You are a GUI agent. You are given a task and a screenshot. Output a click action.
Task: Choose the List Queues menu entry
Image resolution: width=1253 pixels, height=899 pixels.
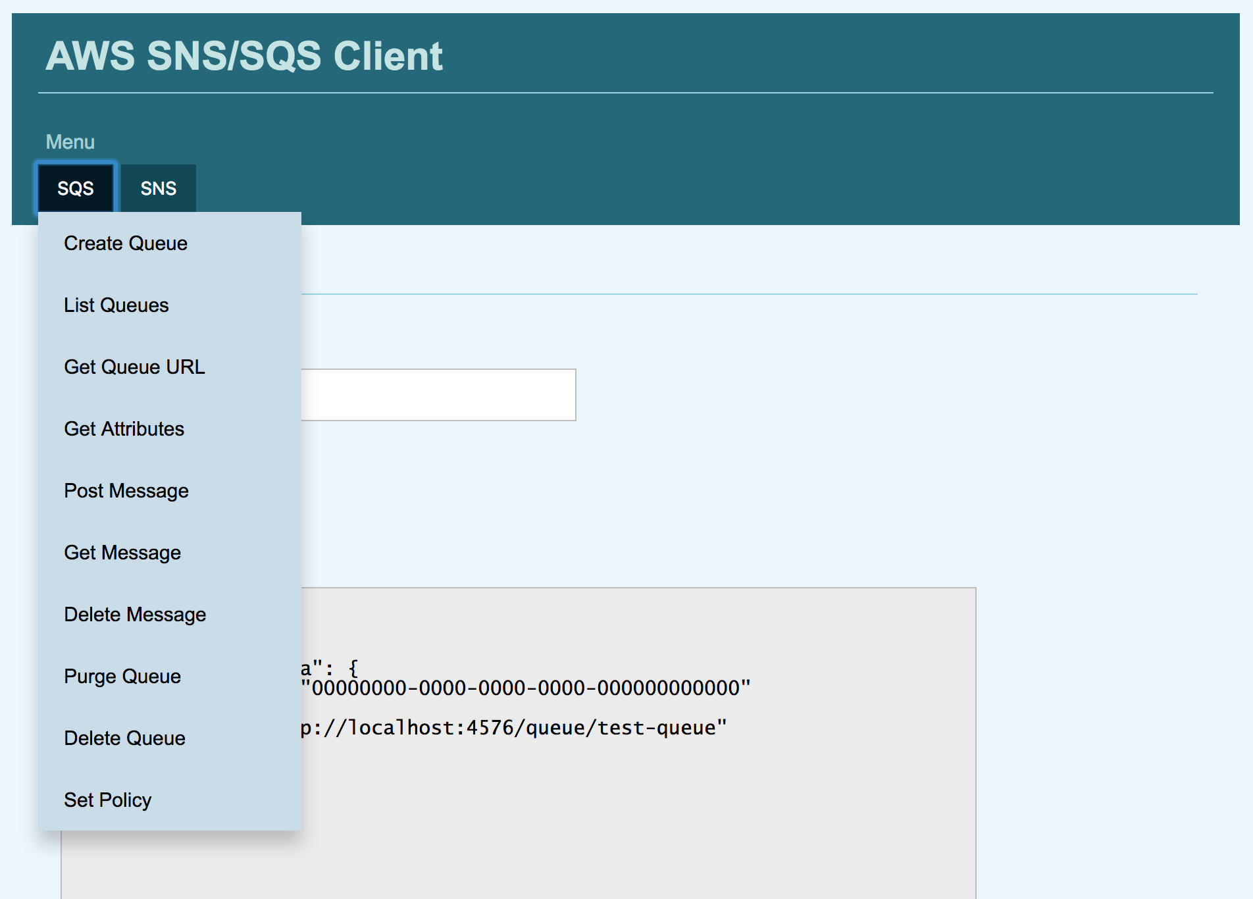click(116, 305)
